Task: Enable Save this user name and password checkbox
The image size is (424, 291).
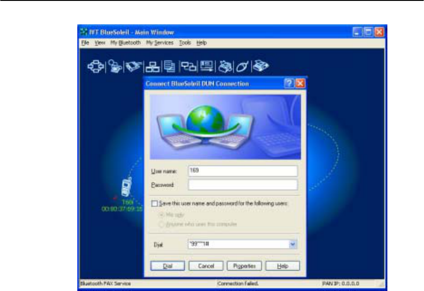Action: (x=155, y=203)
